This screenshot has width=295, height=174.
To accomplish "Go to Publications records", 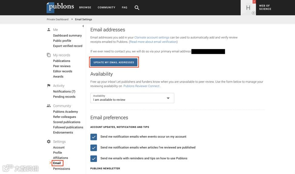I will pyautogui.click(x=61, y=61).
